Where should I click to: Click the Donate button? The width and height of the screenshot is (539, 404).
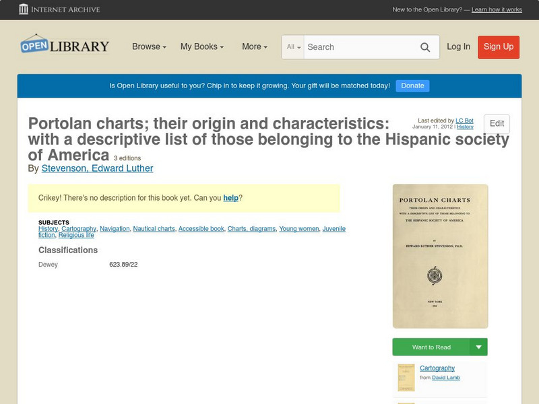[412, 86]
